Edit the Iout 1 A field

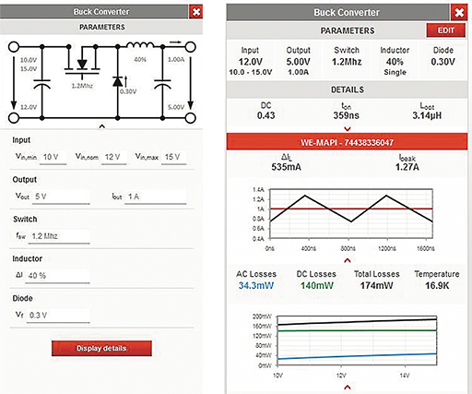coord(156,197)
